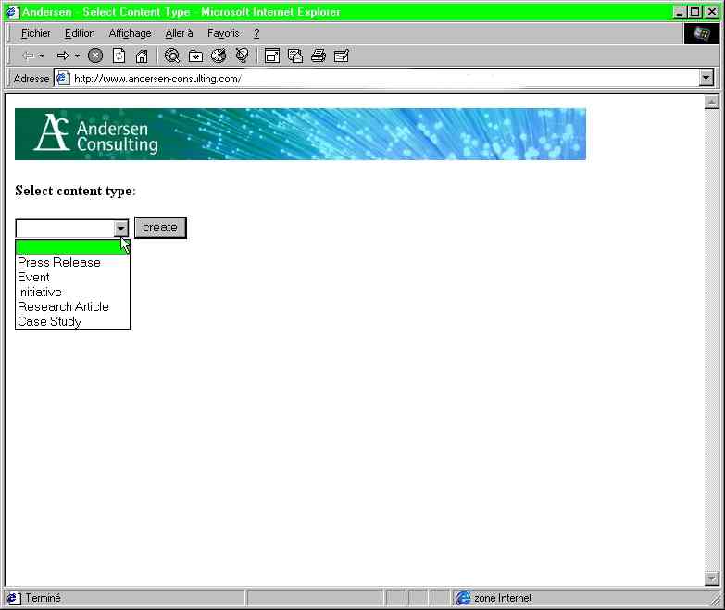Click the Select content type heading
725x610 pixels.
75,191
